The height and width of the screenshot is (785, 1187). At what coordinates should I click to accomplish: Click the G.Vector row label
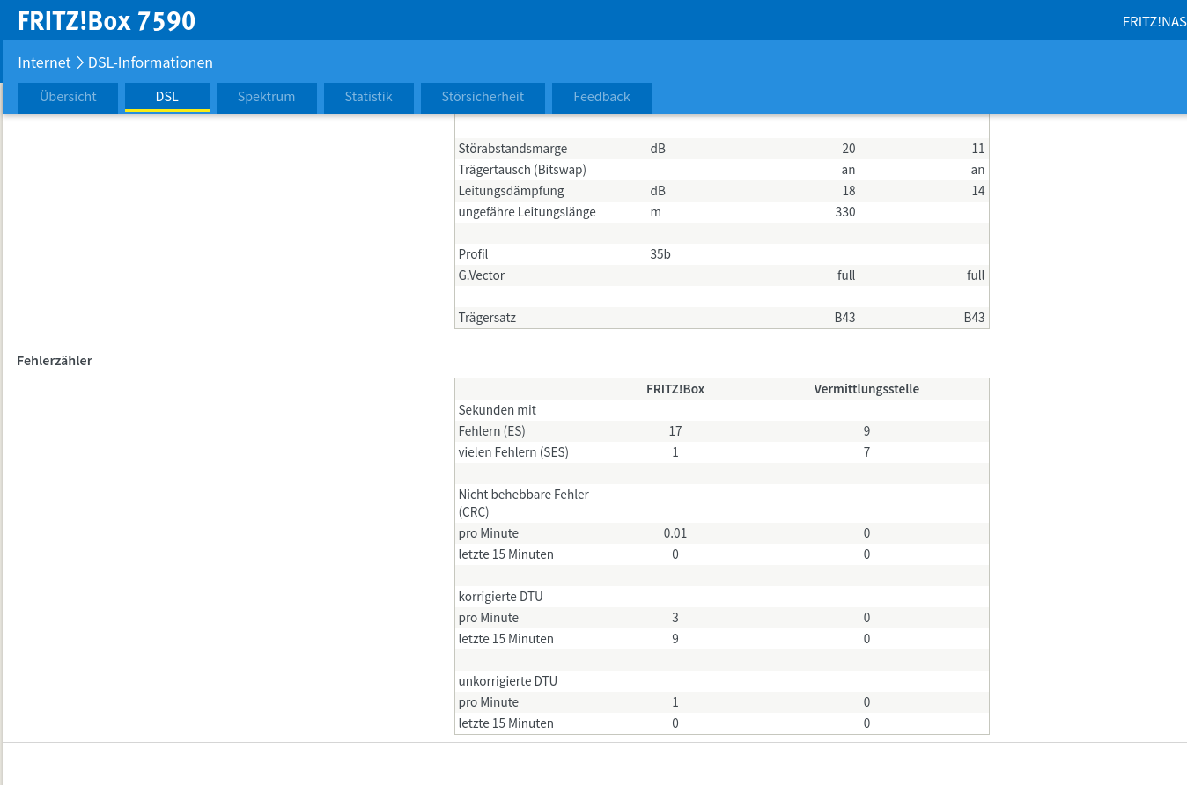tap(482, 275)
